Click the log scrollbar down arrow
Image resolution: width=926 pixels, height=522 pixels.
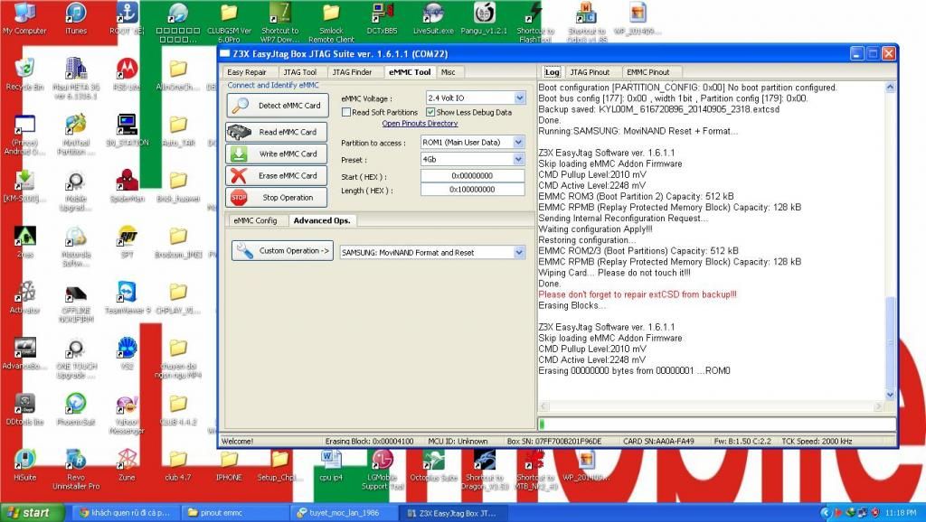890,395
